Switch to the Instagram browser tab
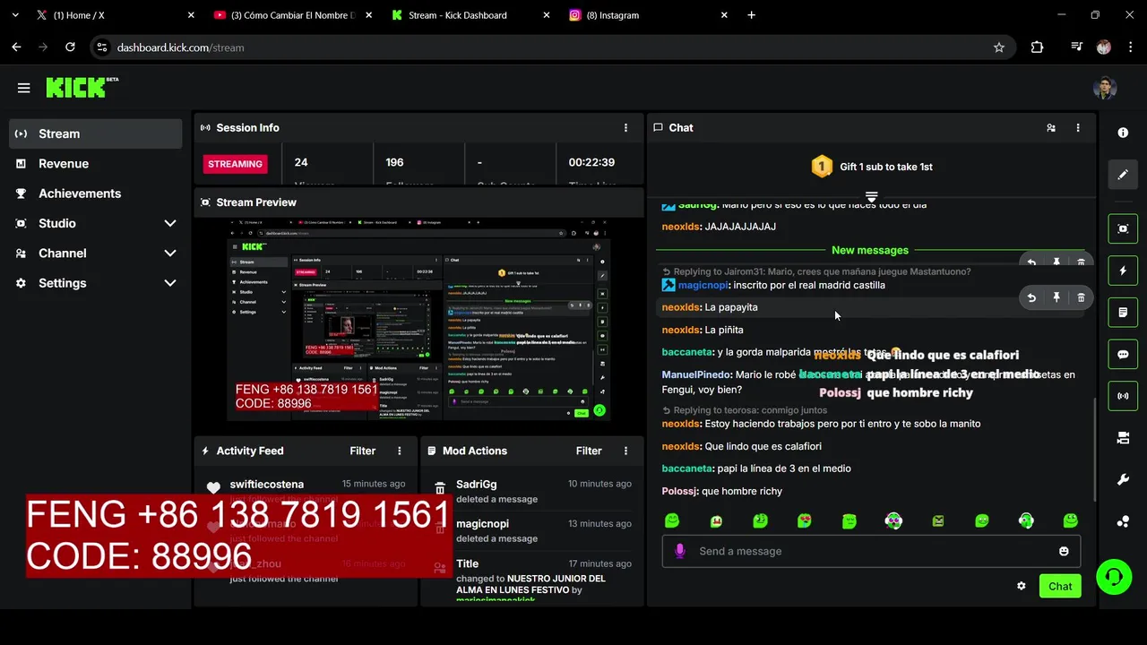The width and height of the screenshot is (1147, 645). pos(647,15)
